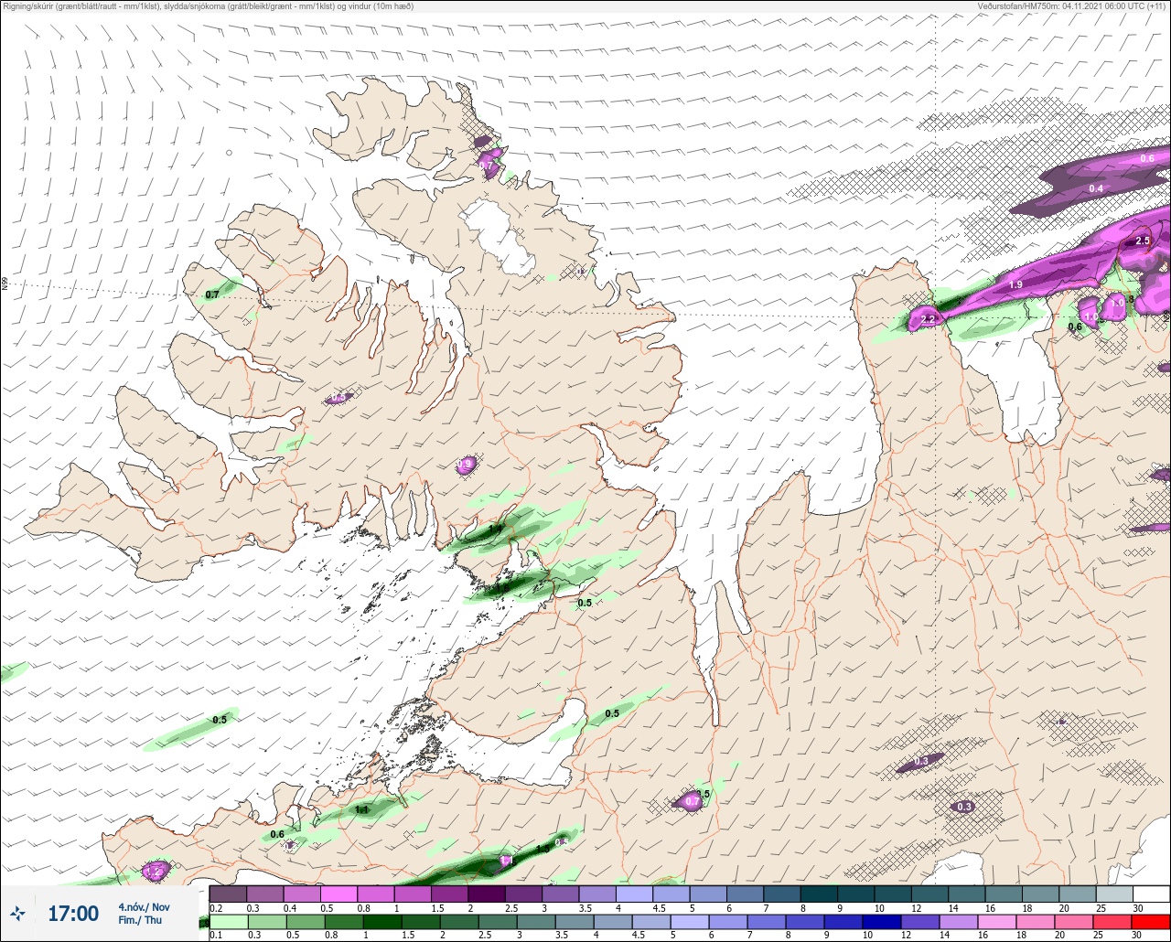Click the 2.2 precipitation value on the map
Viewport: 1171px width, 942px height.
click(x=929, y=319)
